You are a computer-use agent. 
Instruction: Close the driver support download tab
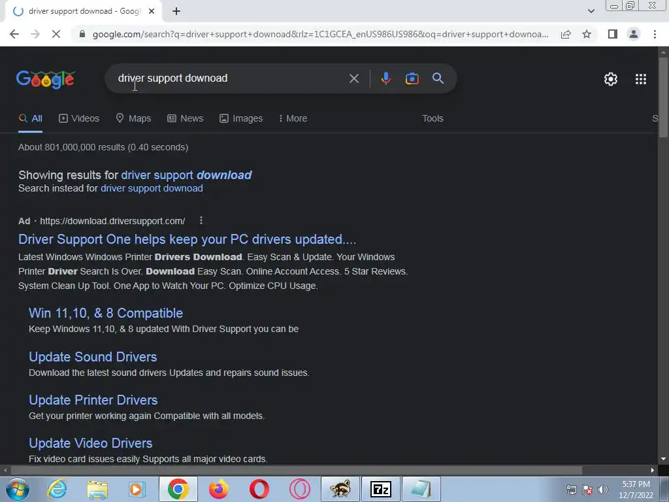[x=152, y=12]
